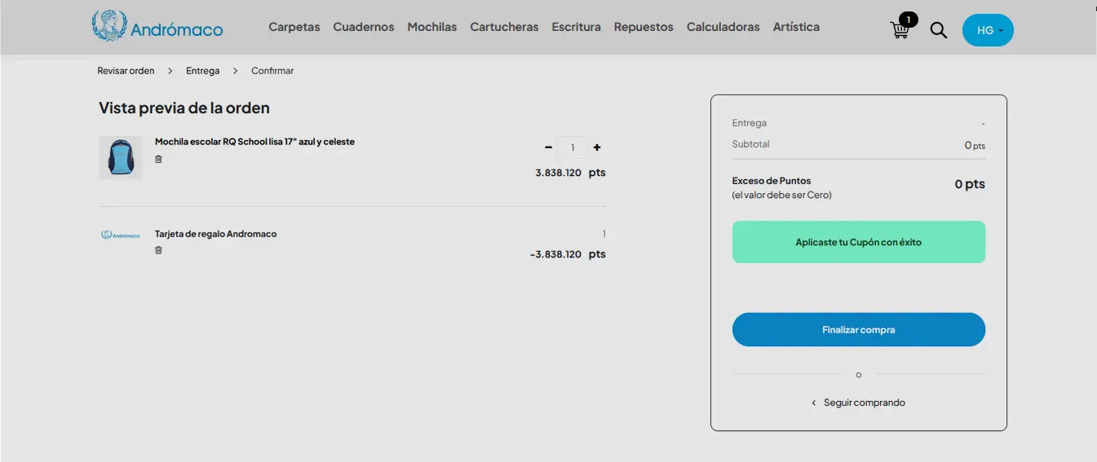Open the Mochilas category menu
The height and width of the screenshot is (462, 1097).
431,27
